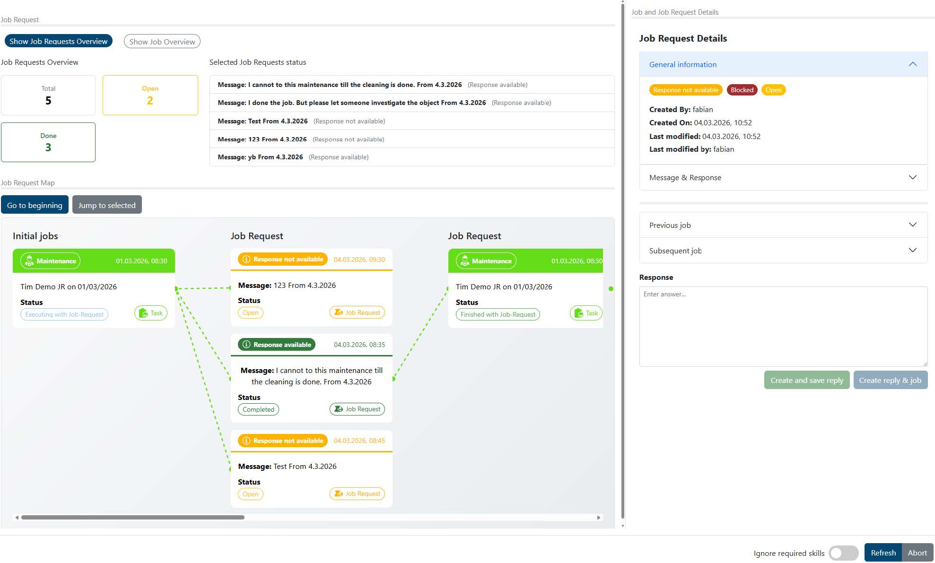
Task: Toggle Ignore required skills switch
Action: point(843,553)
